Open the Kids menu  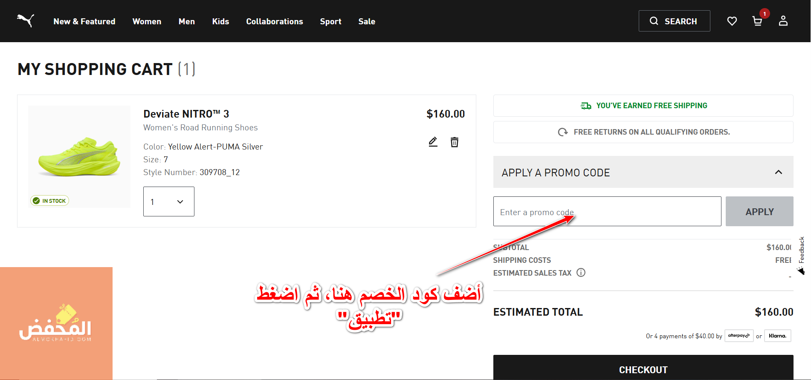click(220, 21)
